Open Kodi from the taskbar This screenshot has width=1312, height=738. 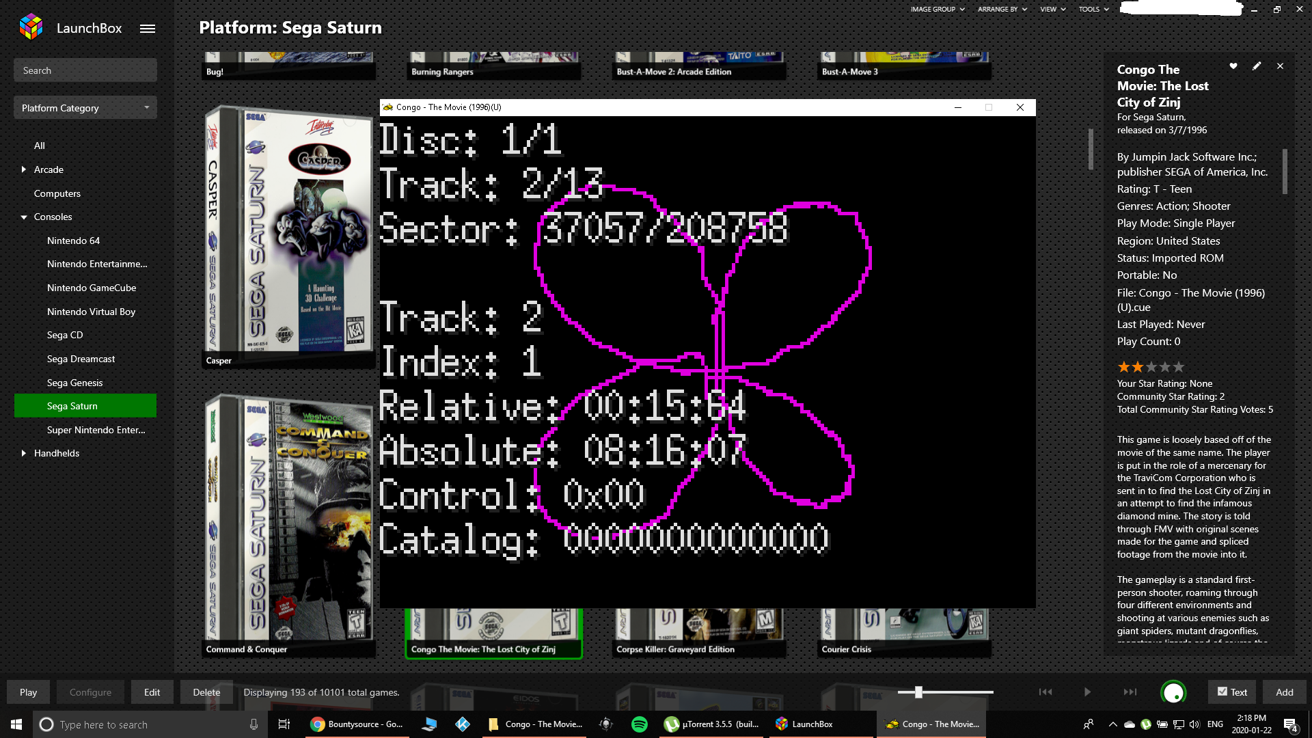point(463,724)
